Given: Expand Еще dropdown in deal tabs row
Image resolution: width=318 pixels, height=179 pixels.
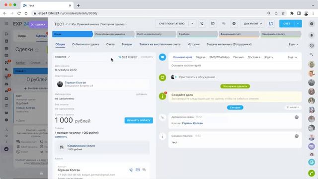Looking at the screenshot, I should tap(294, 44).
